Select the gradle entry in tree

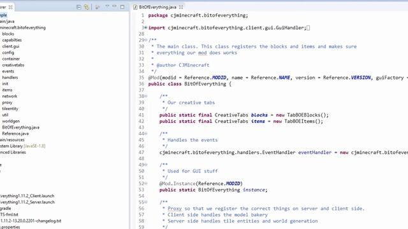point(6,208)
